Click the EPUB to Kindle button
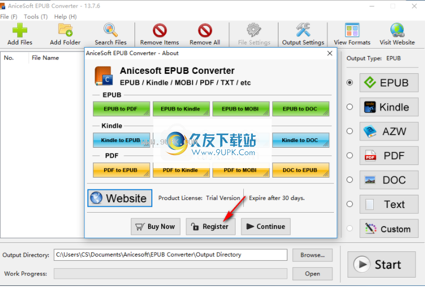425x287 pixels. 181,109
